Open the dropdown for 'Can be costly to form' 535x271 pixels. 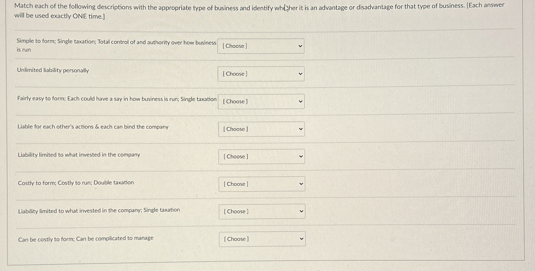coord(262,239)
